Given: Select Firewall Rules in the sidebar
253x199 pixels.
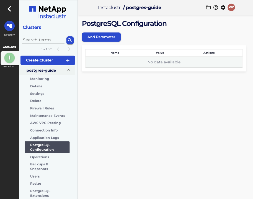Looking at the screenshot, I should [42, 108].
